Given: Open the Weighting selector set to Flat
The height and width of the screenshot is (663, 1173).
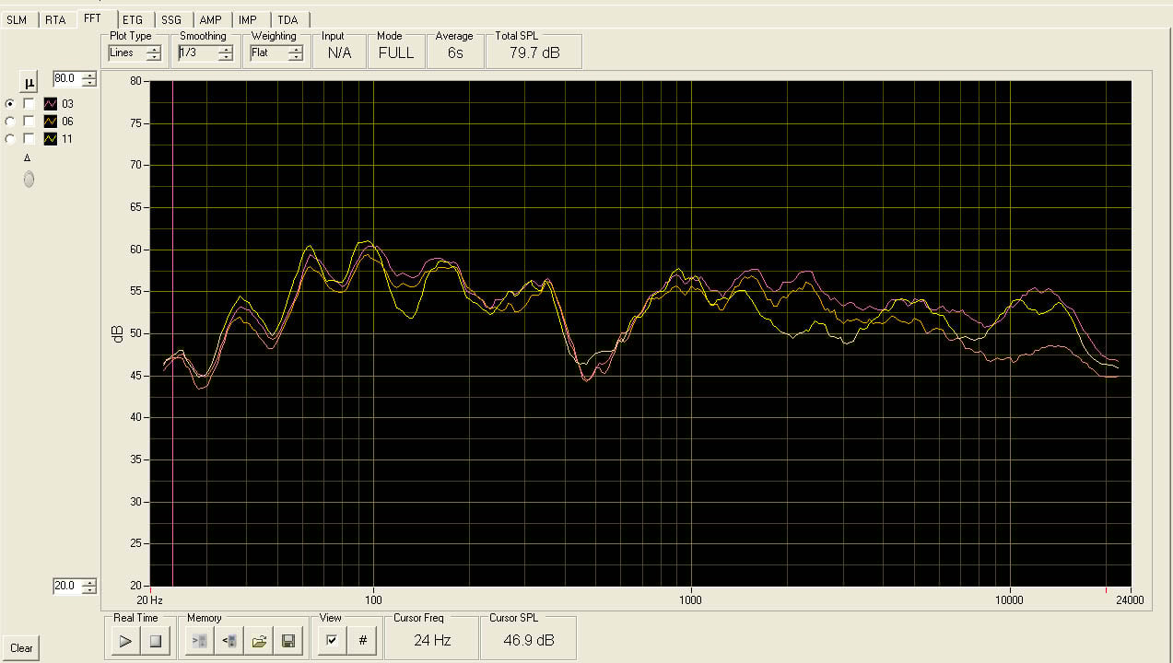Looking at the screenshot, I should click(276, 53).
